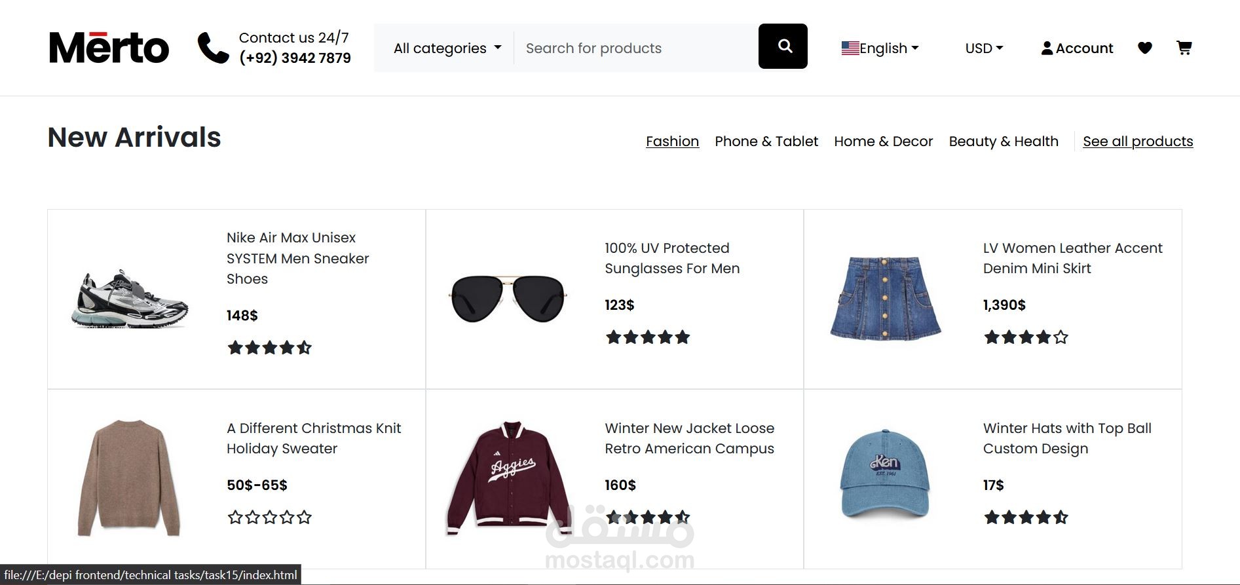Click the Account user icon
This screenshot has width=1240, height=585.
1047,48
